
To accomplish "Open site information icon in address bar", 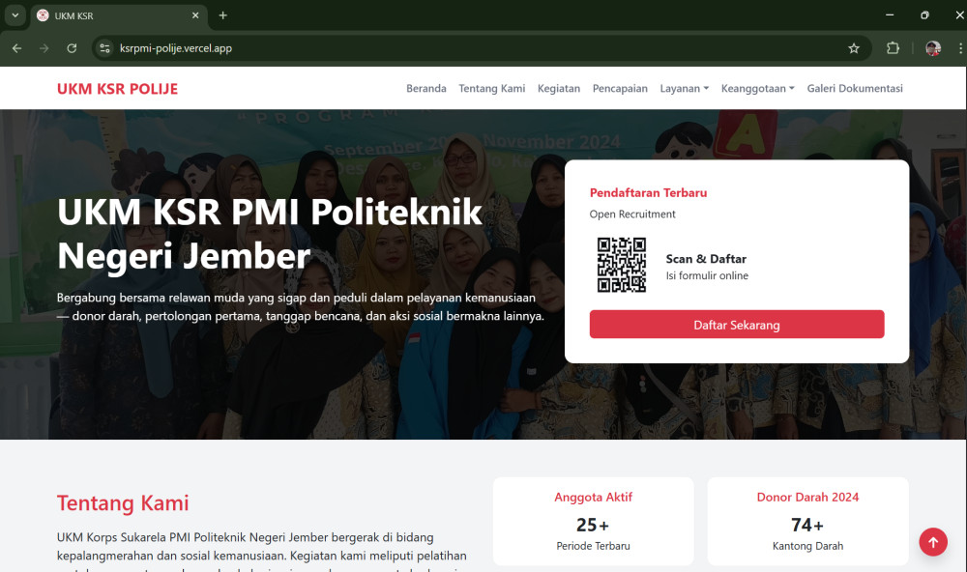I will (x=104, y=48).
